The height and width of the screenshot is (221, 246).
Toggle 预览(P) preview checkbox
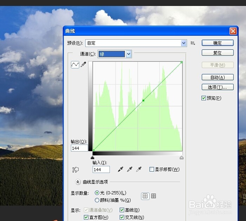(x=204, y=98)
